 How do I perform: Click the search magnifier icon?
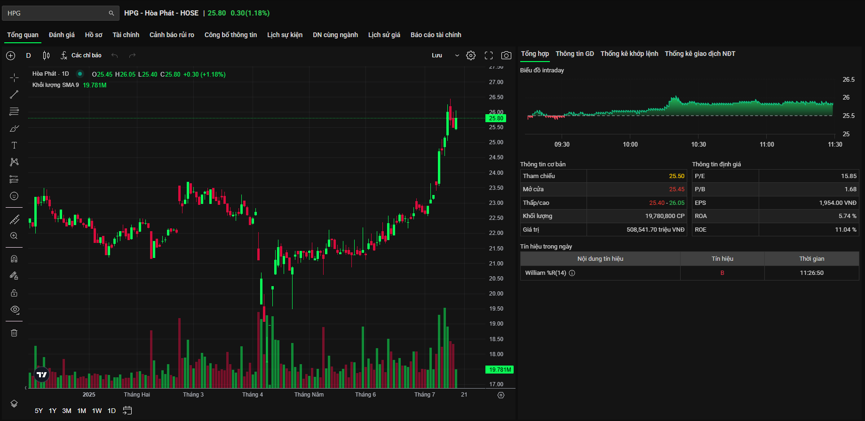pyautogui.click(x=111, y=13)
